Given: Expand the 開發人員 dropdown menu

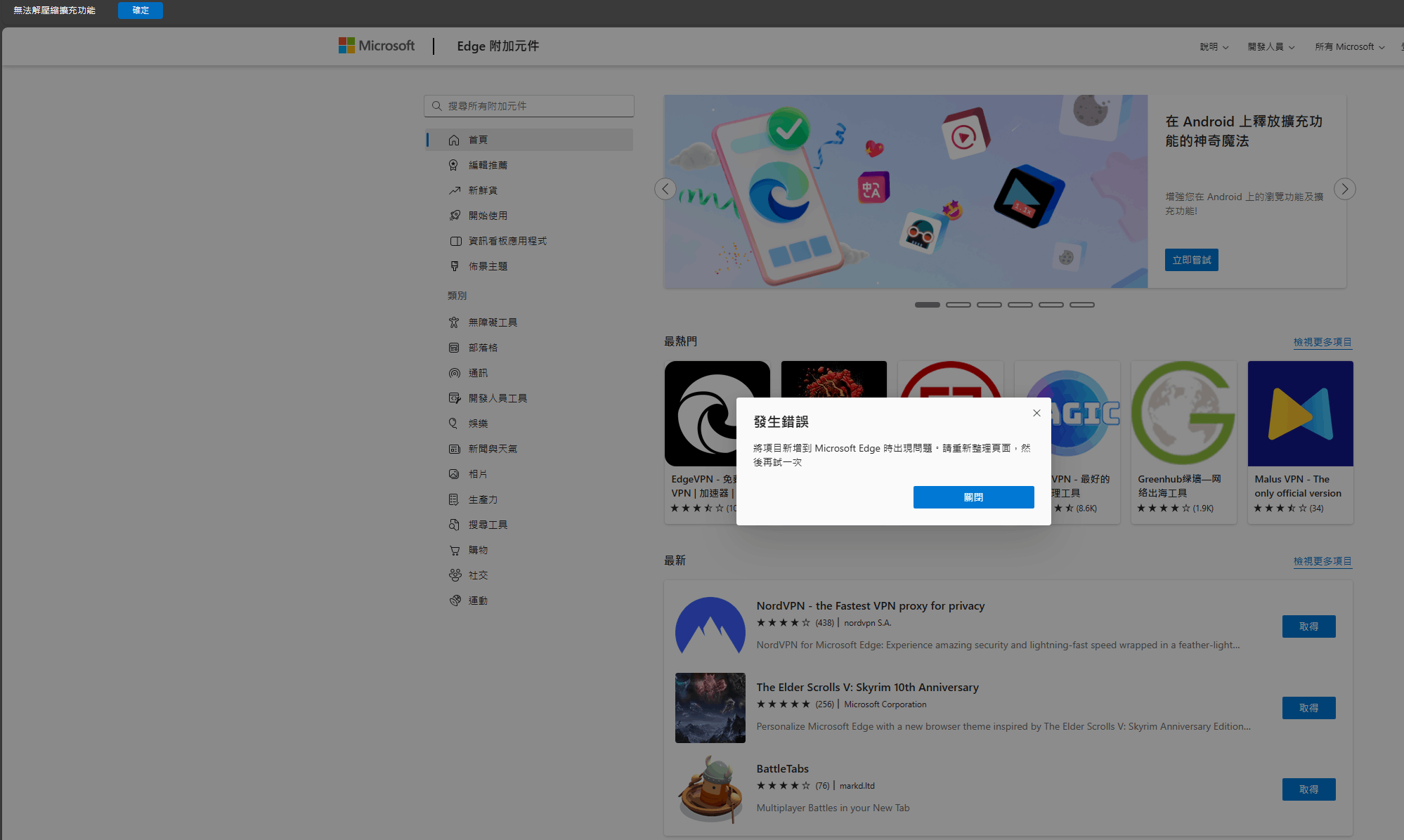Looking at the screenshot, I should [x=1270, y=47].
